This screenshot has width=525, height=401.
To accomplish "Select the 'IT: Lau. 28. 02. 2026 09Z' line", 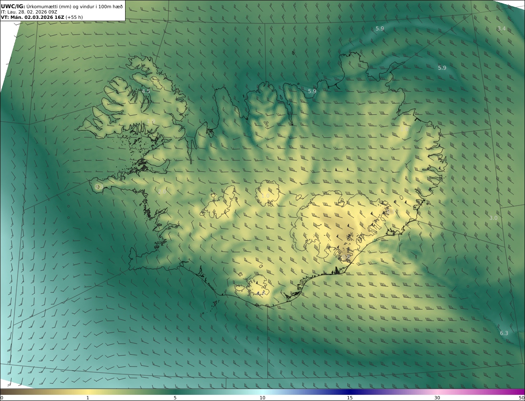I will tap(29, 12).
